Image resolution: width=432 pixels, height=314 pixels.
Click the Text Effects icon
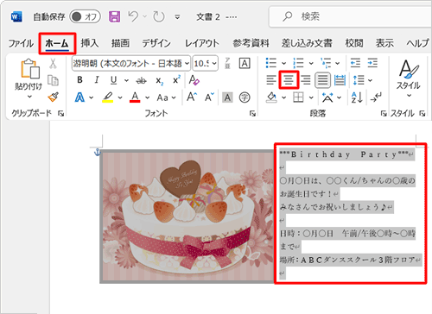point(79,97)
